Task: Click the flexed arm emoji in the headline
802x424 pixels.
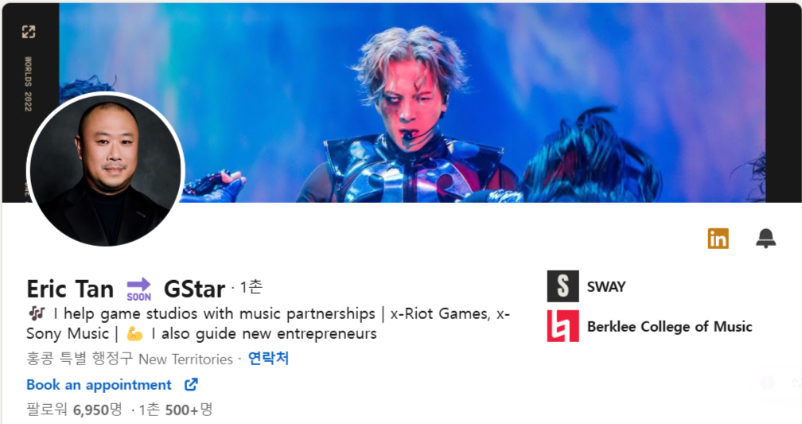Action: [x=134, y=334]
